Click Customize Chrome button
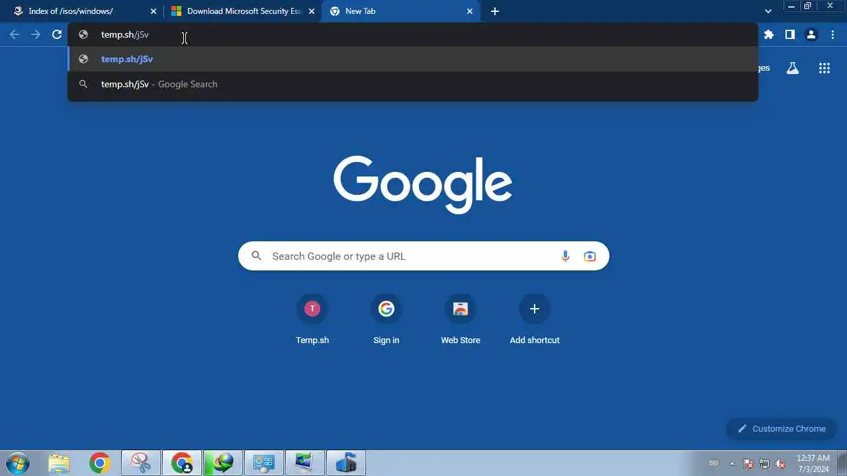 pyautogui.click(x=782, y=428)
